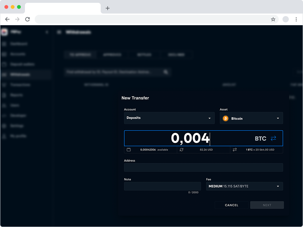Focus the Address input field
Image resolution: width=303 pixels, height=227 pixels.
[x=204, y=167]
